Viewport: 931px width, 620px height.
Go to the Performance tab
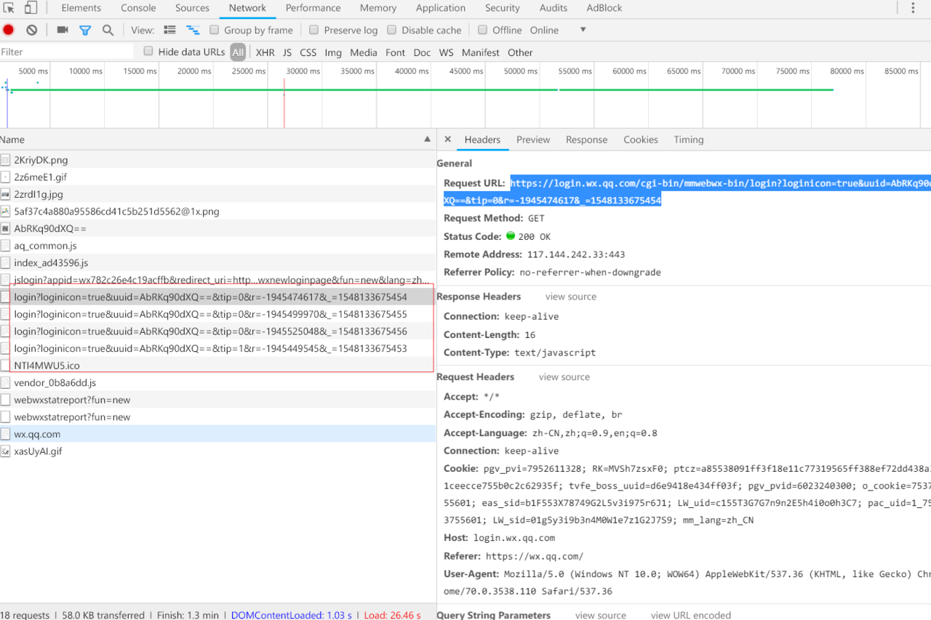pyautogui.click(x=313, y=8)
